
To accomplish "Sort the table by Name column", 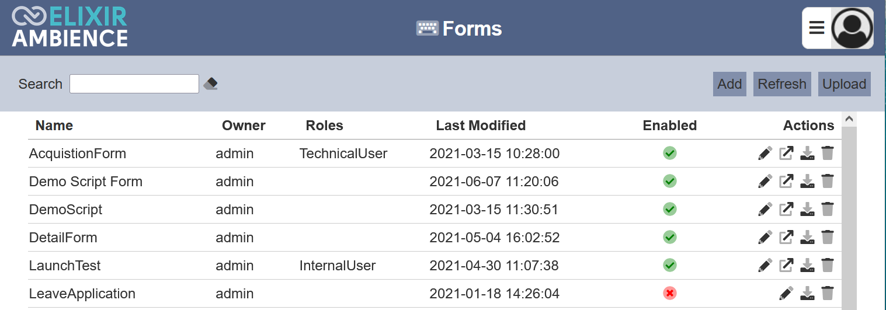I will pos(54,126).
